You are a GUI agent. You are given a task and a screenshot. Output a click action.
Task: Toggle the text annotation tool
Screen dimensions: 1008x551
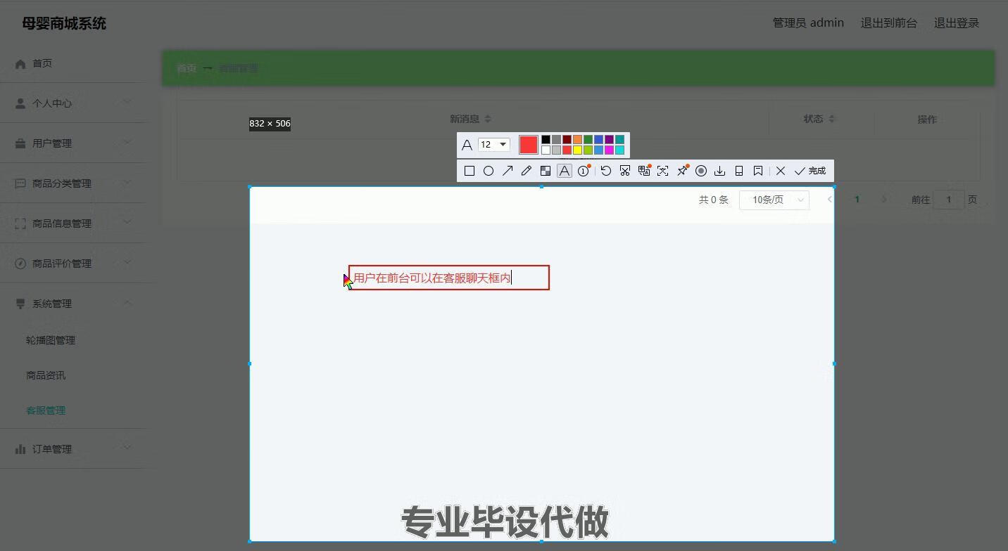(x=565, y=171)
